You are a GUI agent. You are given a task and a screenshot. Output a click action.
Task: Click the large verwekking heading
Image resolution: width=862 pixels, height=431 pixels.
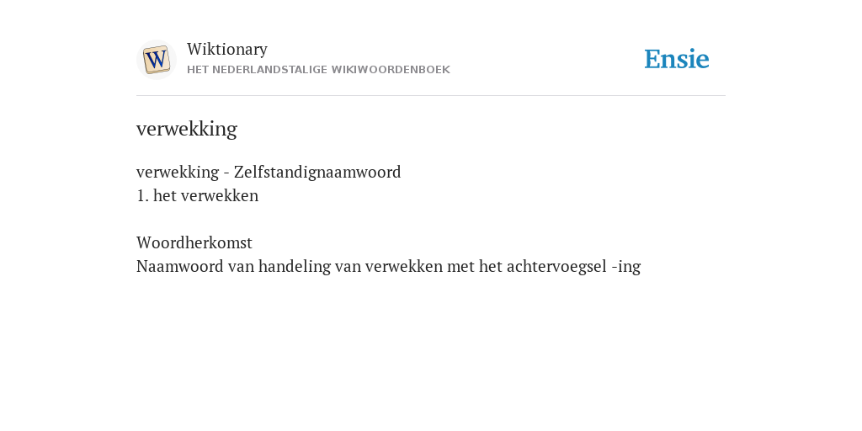(187, 129)
